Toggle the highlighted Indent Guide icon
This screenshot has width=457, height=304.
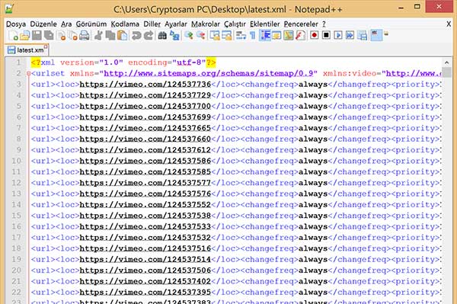point(265,35)
